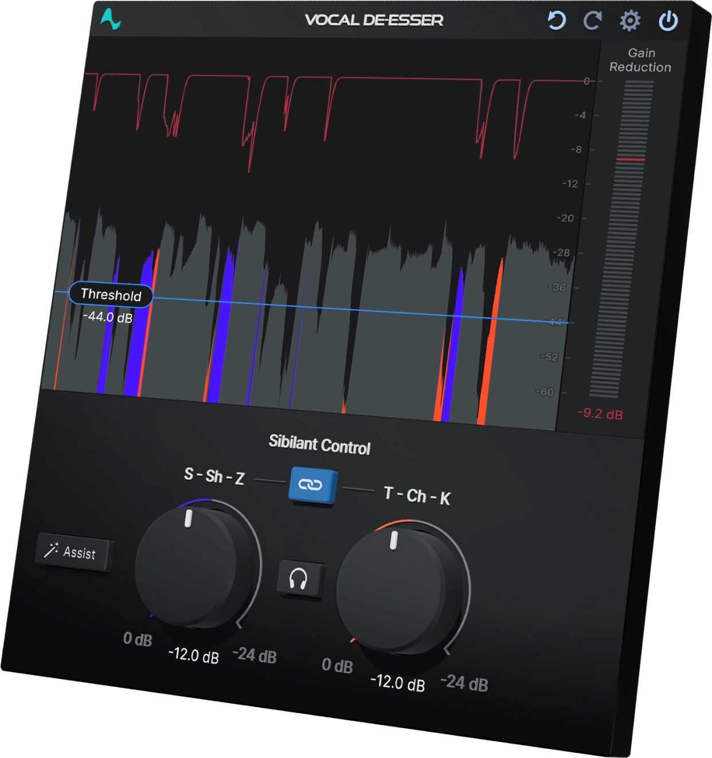Click the S - Sh - Z label
The height and width of the screenshot is (758, 712).
tap(214, 476)
